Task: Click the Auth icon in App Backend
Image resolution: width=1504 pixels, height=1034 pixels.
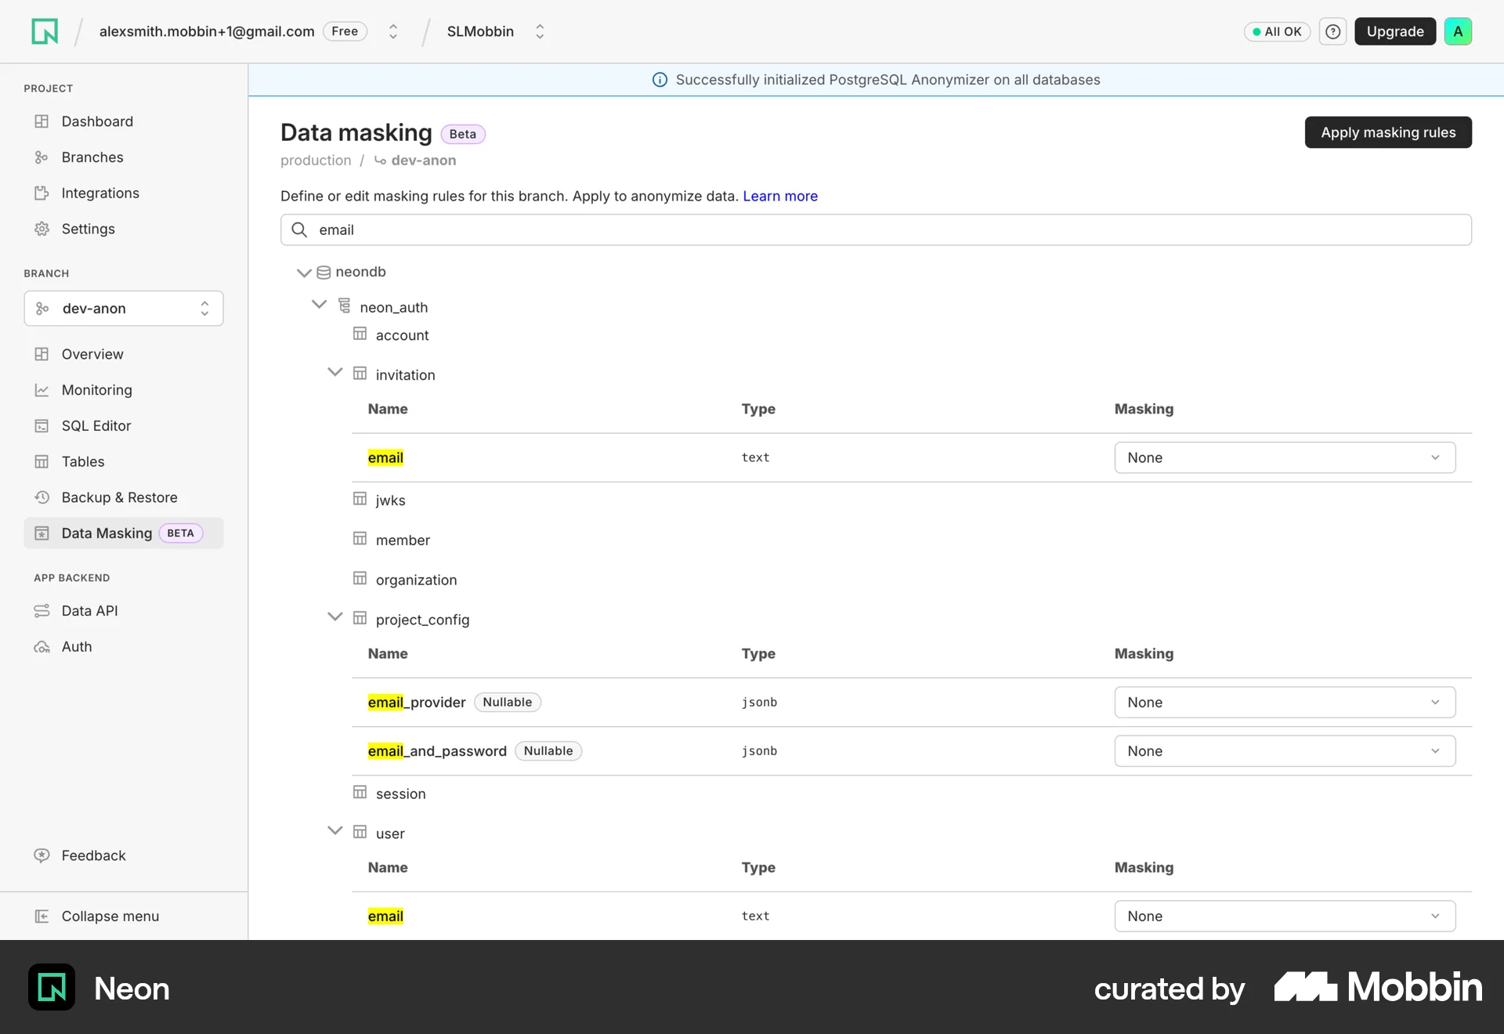Action: point(42,647)
